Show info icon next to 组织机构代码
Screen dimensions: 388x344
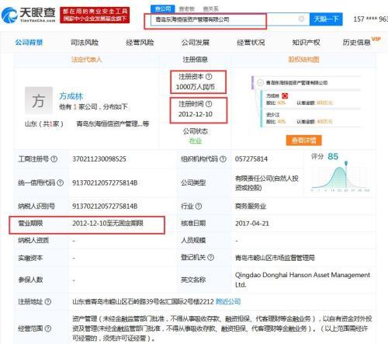tap(223, 159)
